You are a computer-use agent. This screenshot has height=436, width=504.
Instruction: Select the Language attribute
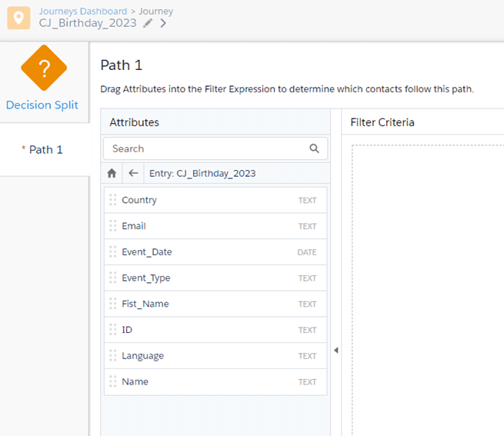click(x=215, y=356)
